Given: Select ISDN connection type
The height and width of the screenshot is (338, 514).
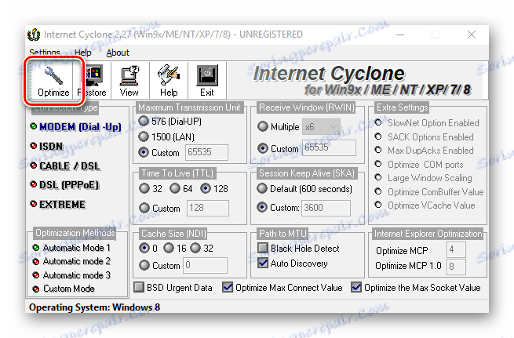Looking at the screenshot, I should pyautogui.click(x=46, y=146).
